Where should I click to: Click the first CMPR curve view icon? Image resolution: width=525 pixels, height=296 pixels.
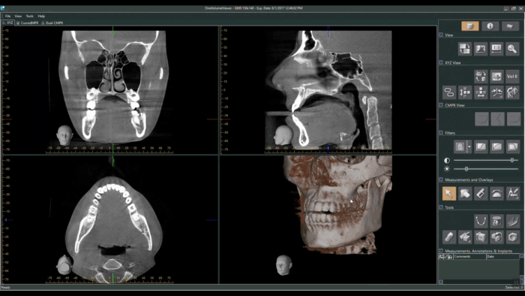(x=481, y=119)
